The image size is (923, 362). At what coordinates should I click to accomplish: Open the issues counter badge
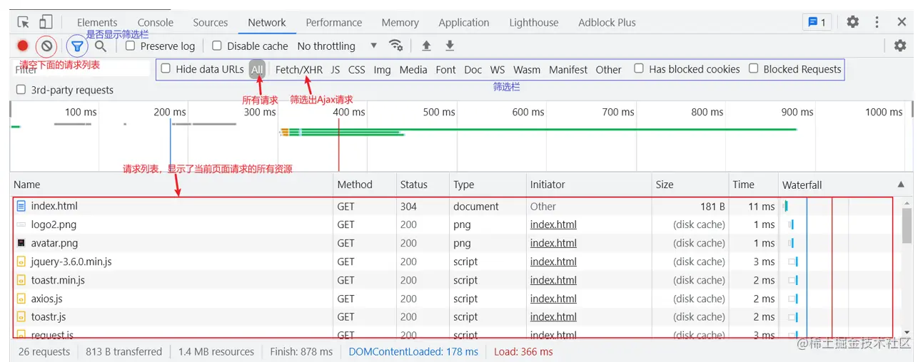pyautogui.click(x=817, y=22)
